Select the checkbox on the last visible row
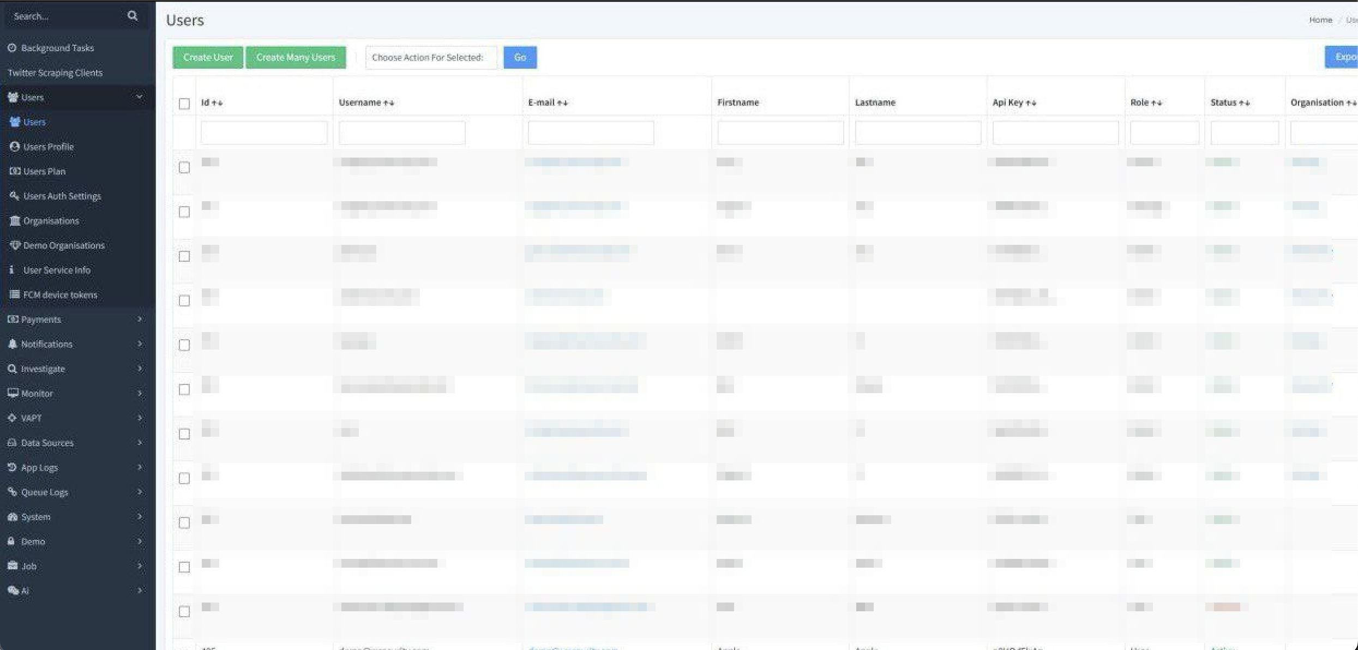 184,611
